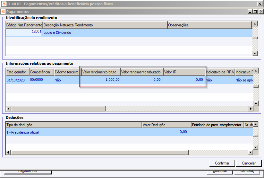Select the Código Nat.Rendimento column header
Screen dimensions: 264x178
pyautogui.click(x=24, y=25)
